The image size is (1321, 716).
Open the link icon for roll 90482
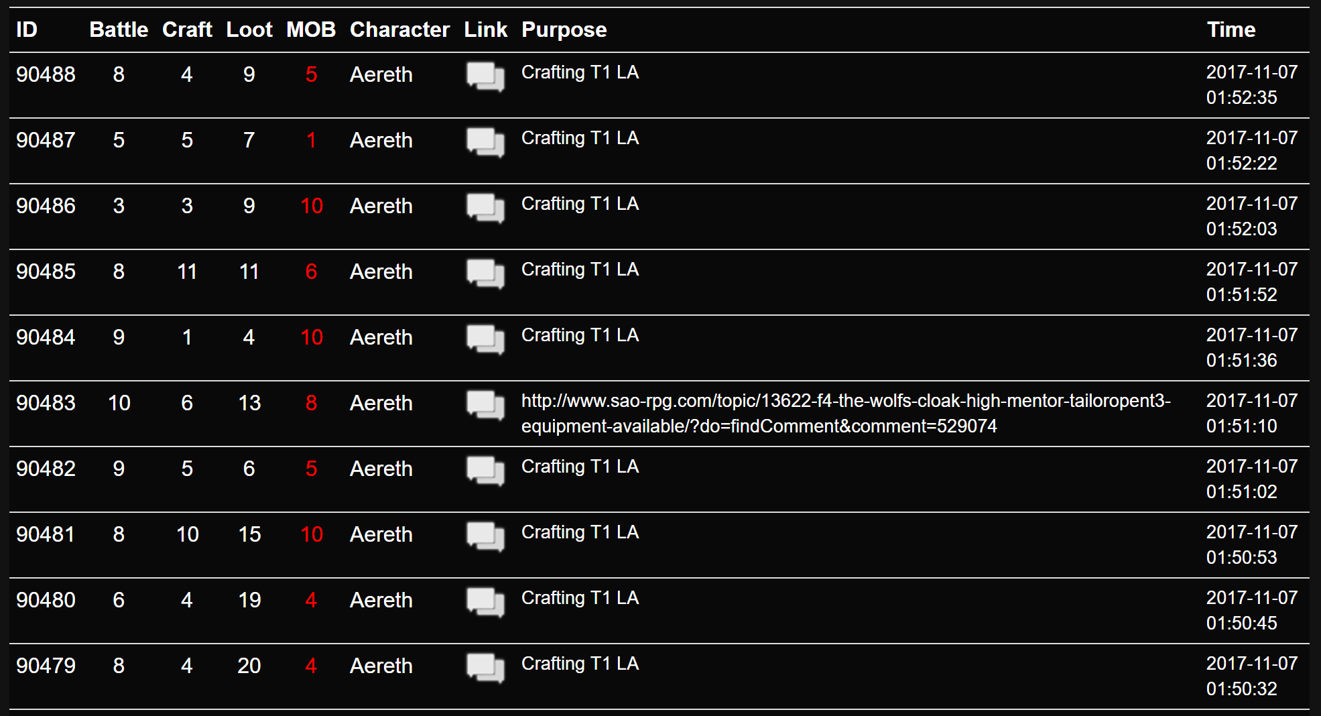(485, 471)
